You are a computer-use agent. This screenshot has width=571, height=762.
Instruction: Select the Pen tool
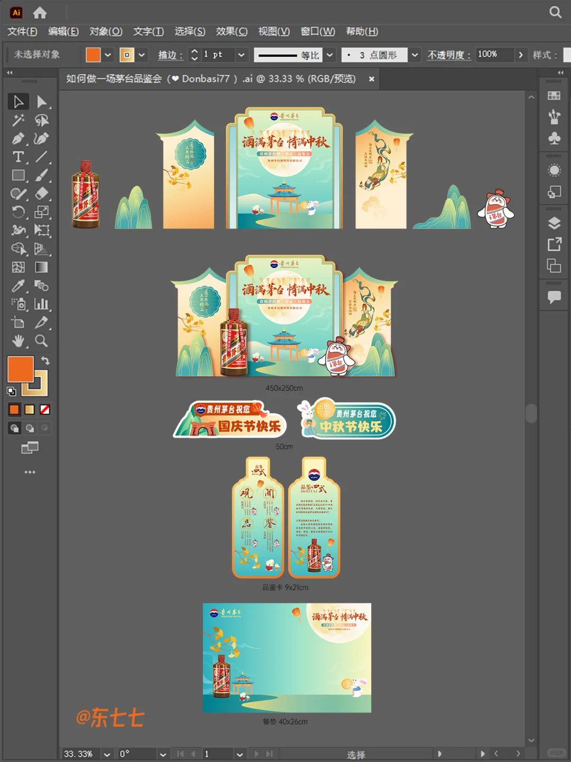(18, 139)
